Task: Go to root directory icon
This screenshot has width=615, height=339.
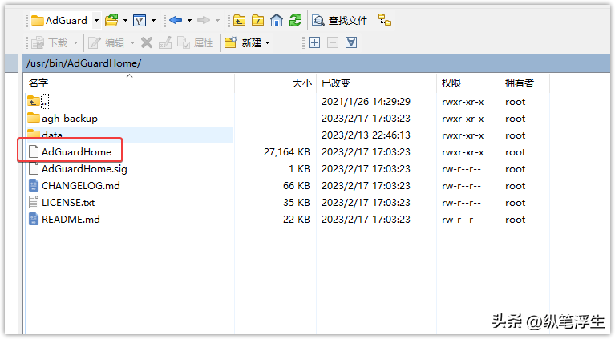Action: click(x=257, y=20)
